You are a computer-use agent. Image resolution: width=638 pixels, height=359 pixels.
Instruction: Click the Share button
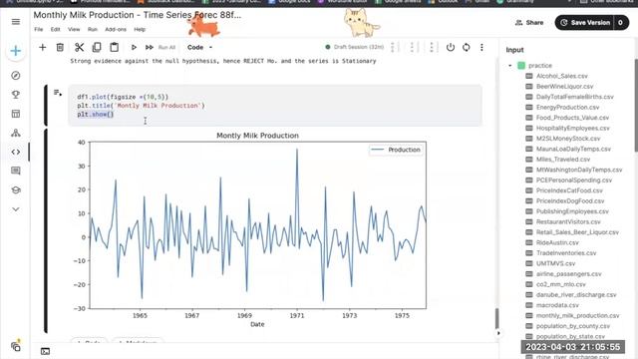[529, 22]
